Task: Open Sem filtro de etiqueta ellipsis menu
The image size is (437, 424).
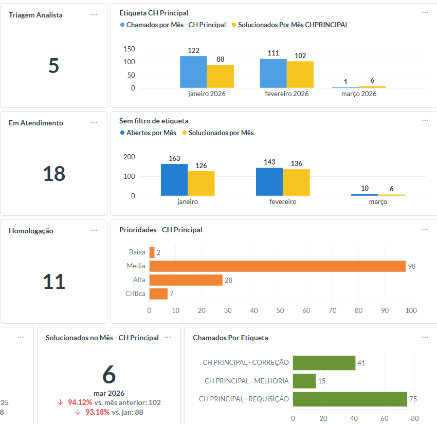Action: tap(425, 120)
